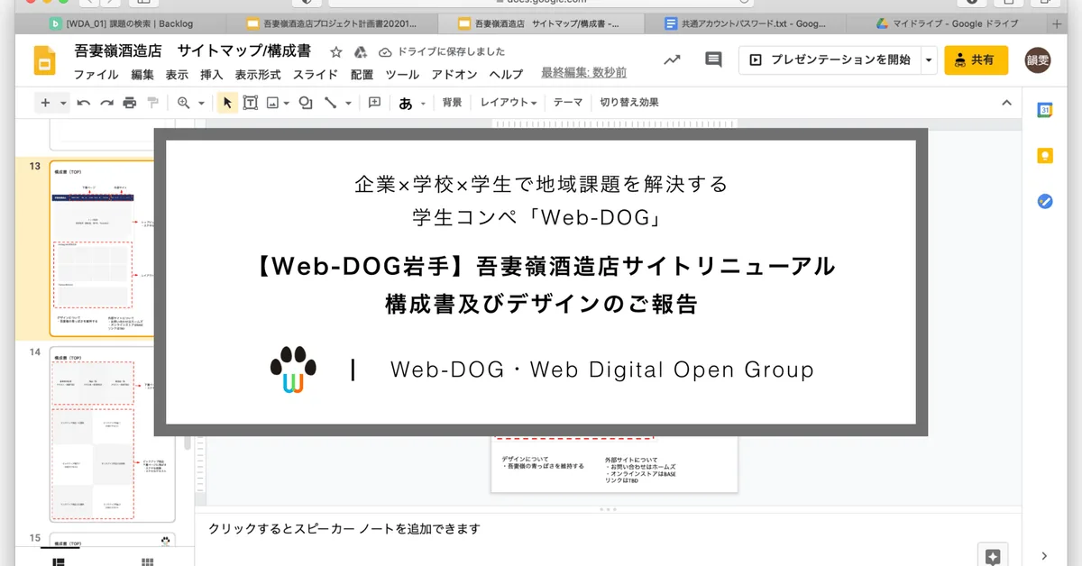Open the アドオン menu
The image size is (1082, 566).
(454, 74)
